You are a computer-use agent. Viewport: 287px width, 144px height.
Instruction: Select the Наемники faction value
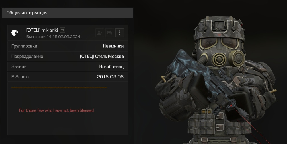[x=113, y=46]
